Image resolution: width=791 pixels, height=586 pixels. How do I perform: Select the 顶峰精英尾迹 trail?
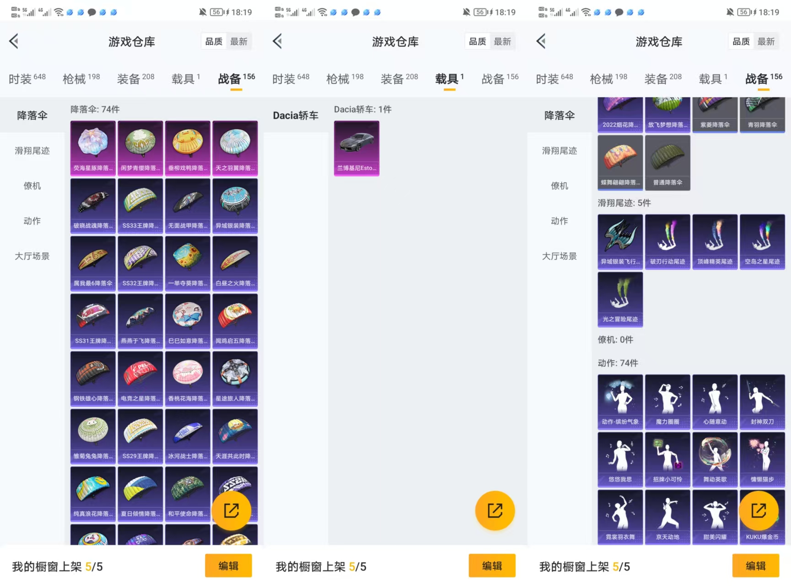[715, 242]
